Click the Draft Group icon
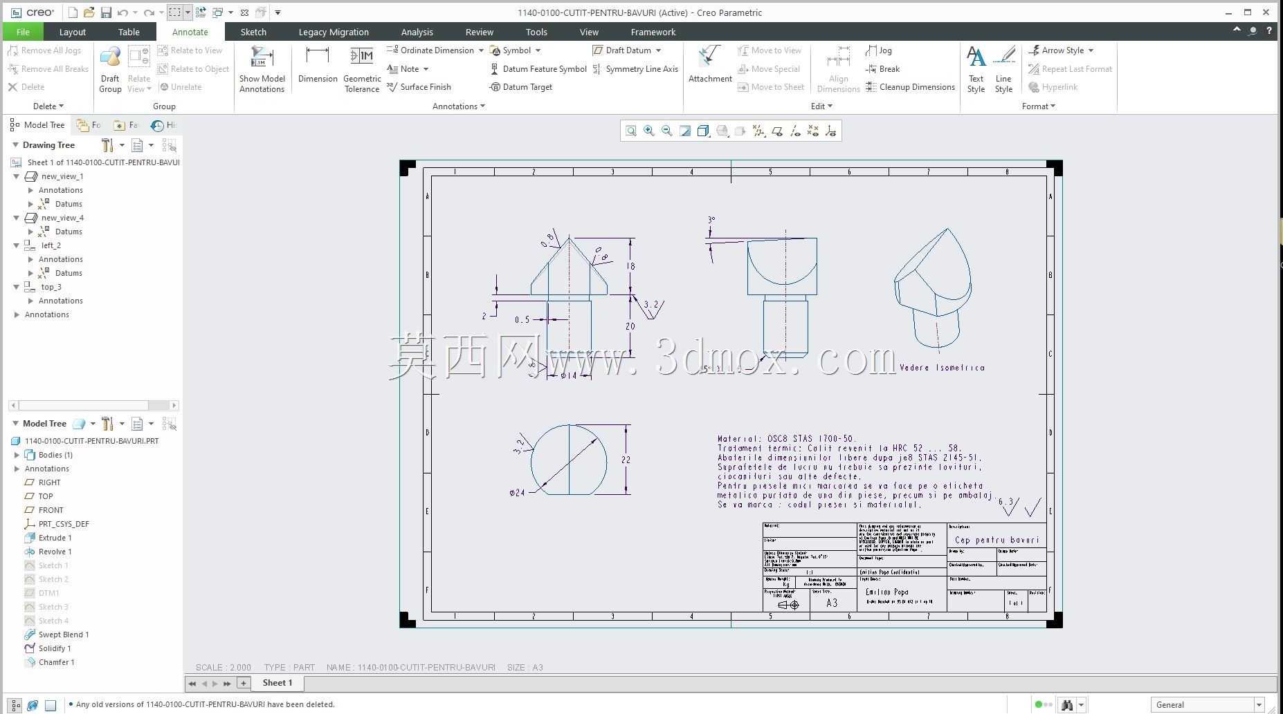Screen dimensions: 1283x714 (110, 69)
